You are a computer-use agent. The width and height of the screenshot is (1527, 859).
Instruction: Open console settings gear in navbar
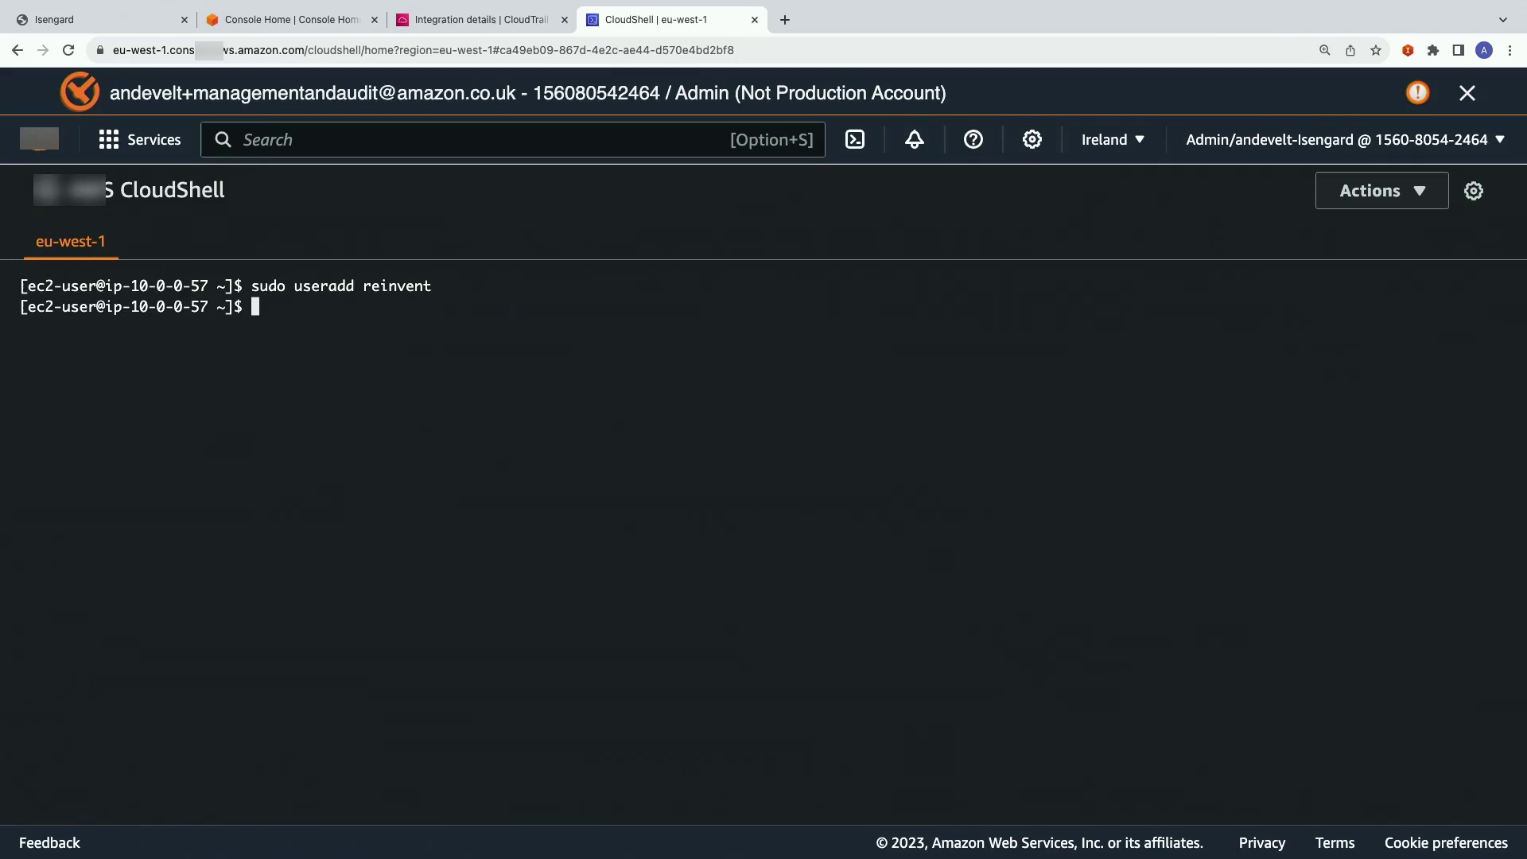tap(1032, 140)
